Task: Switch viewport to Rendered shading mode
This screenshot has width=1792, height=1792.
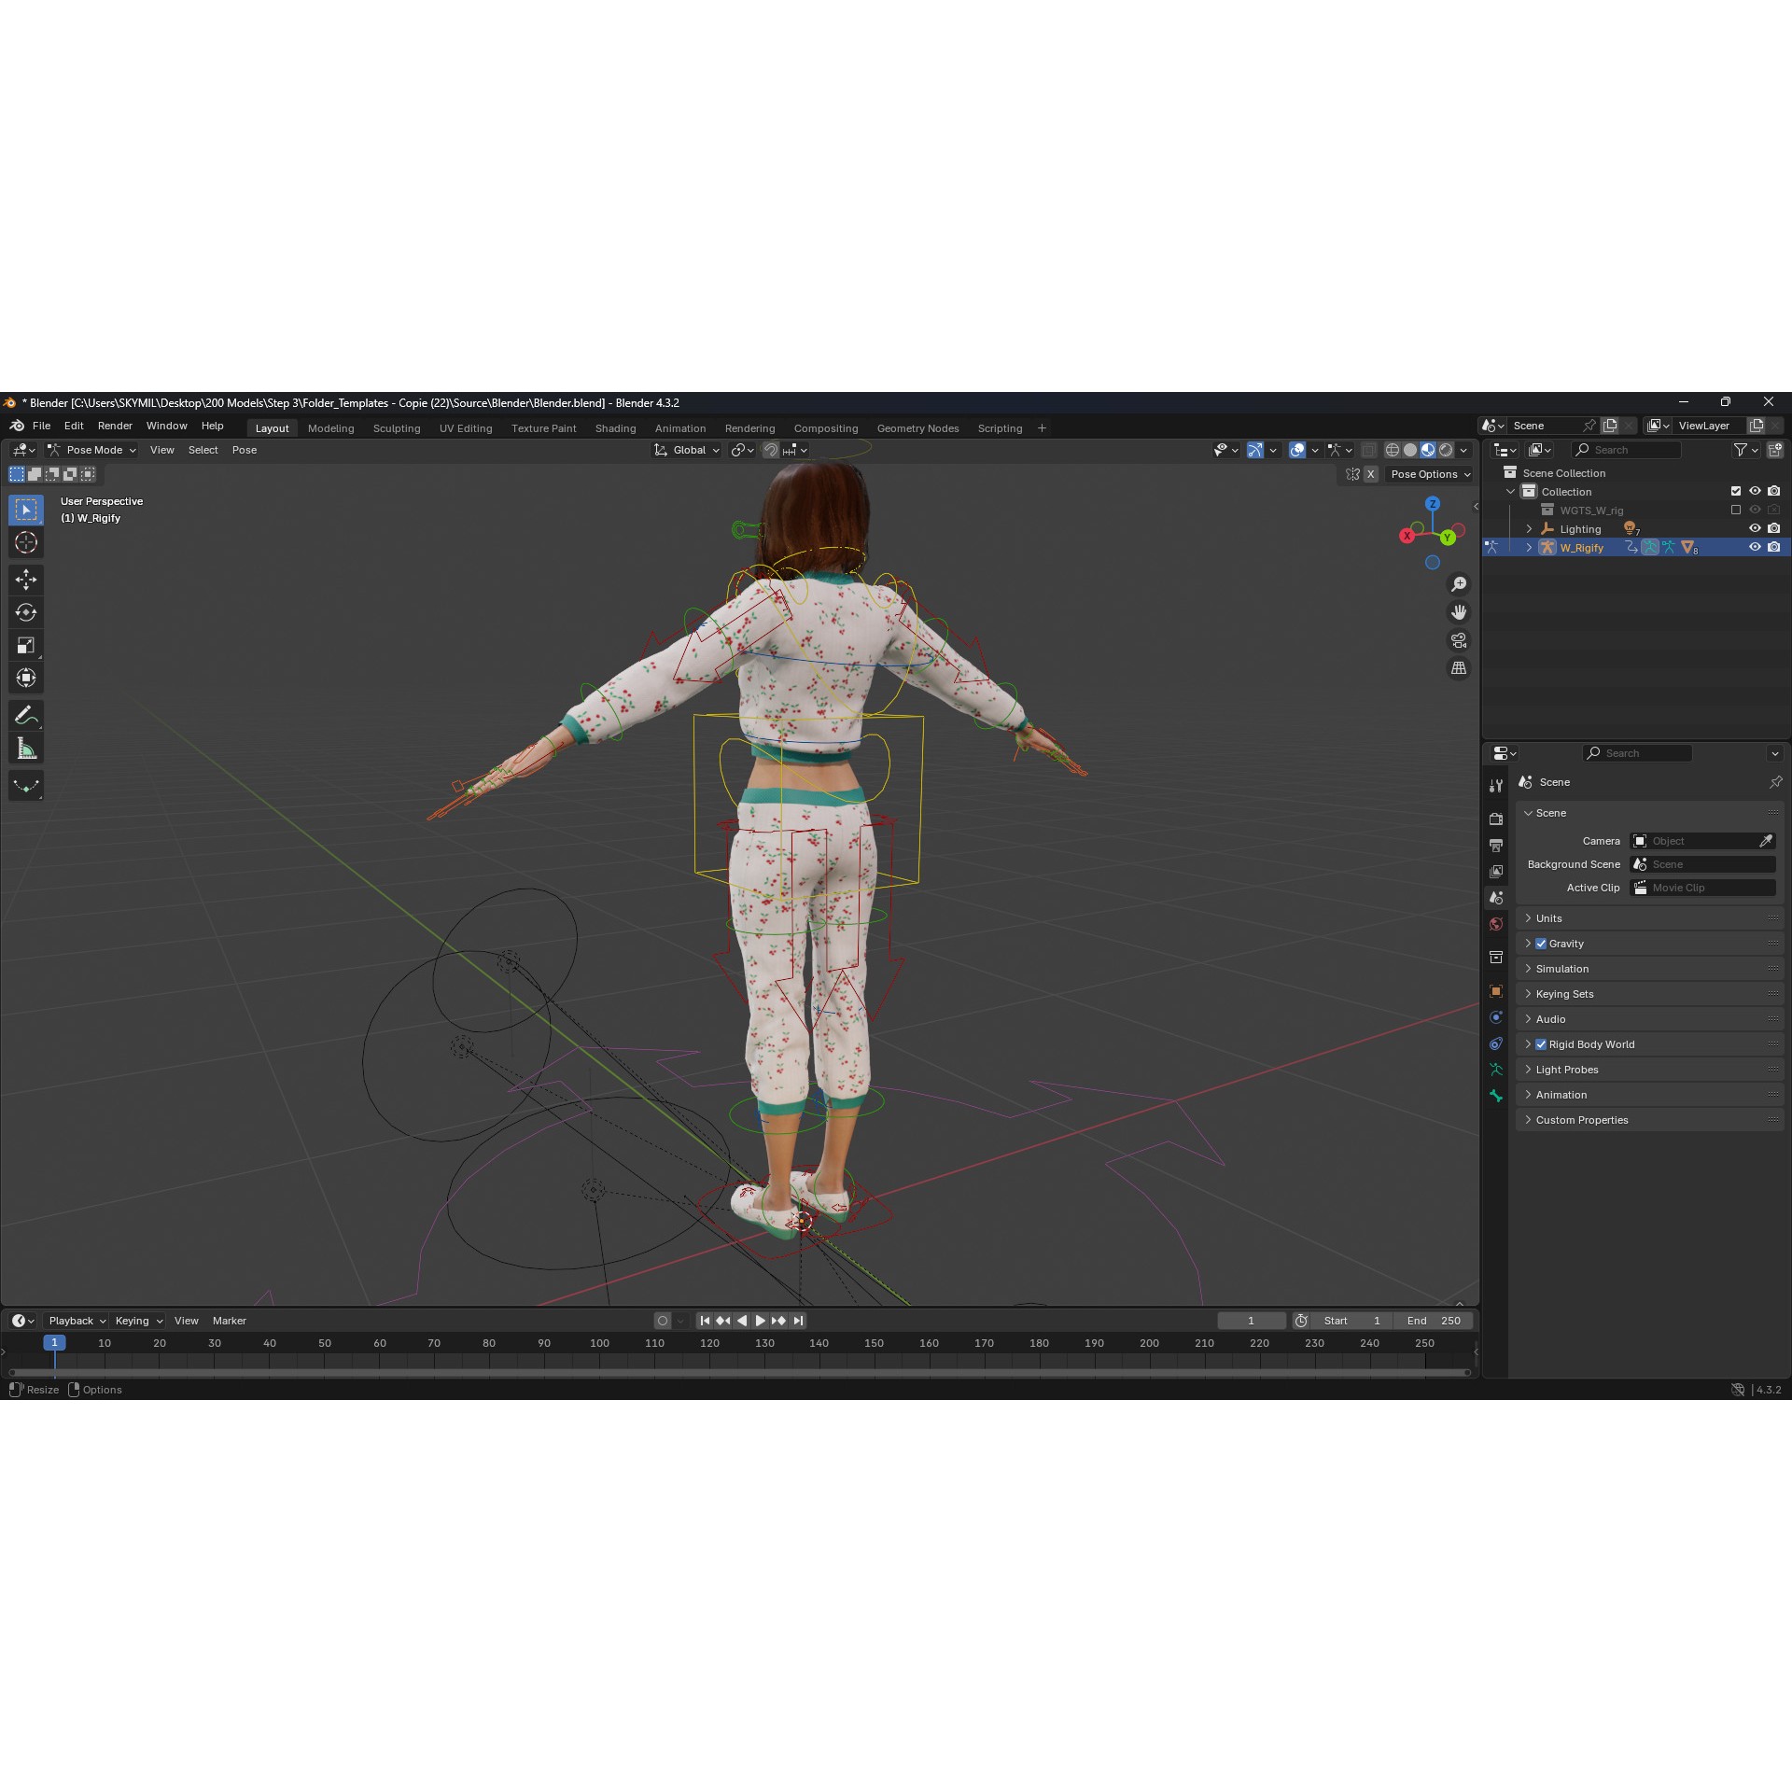Action: [x=1446, y=449]
